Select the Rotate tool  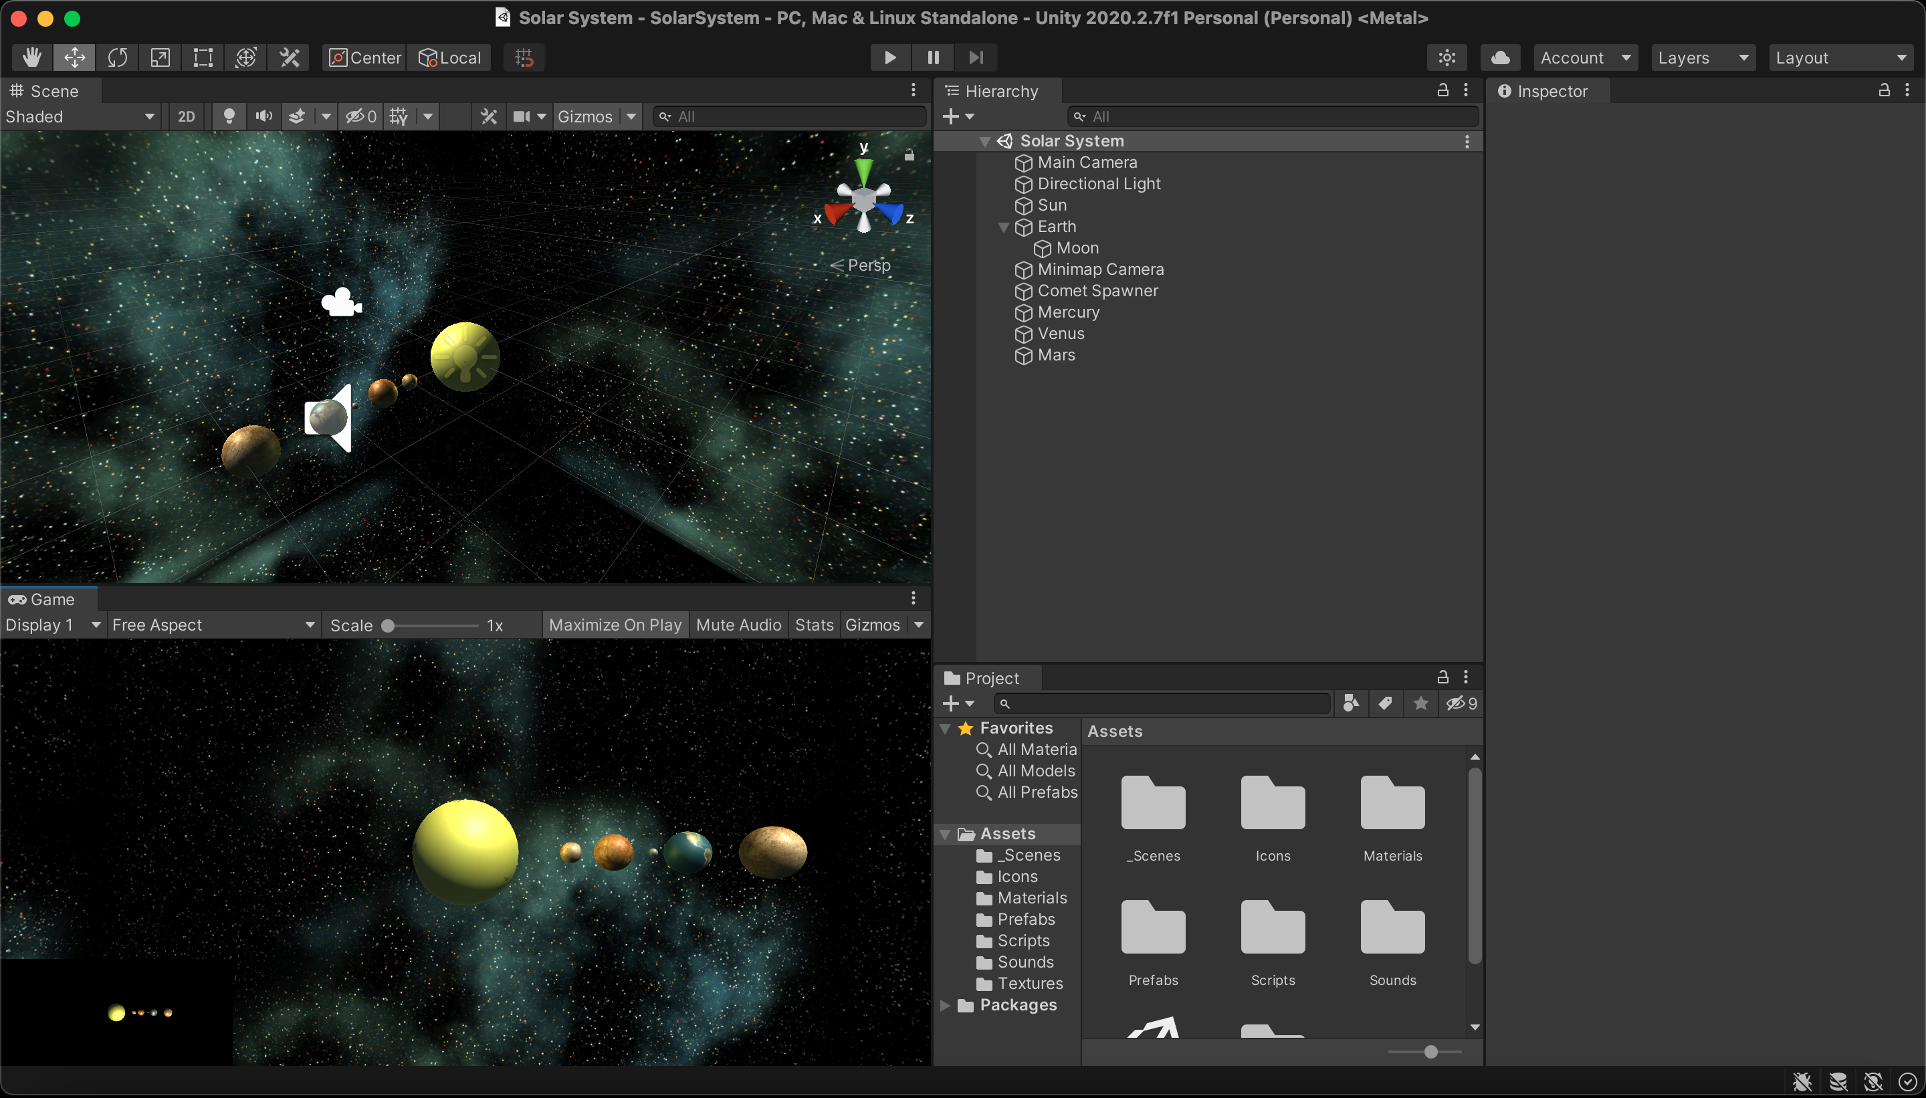pos(118,58)
